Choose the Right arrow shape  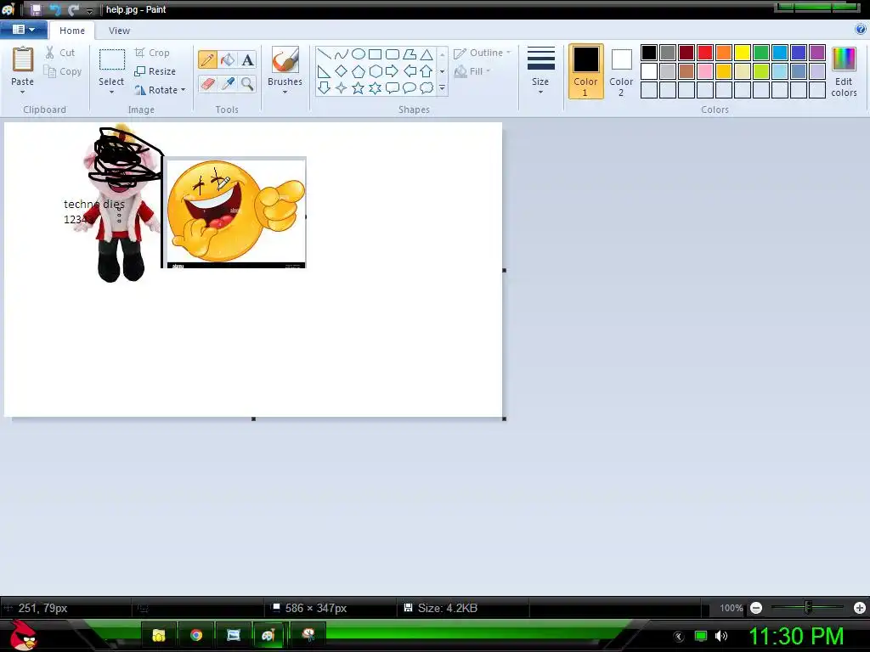[393, 71]
